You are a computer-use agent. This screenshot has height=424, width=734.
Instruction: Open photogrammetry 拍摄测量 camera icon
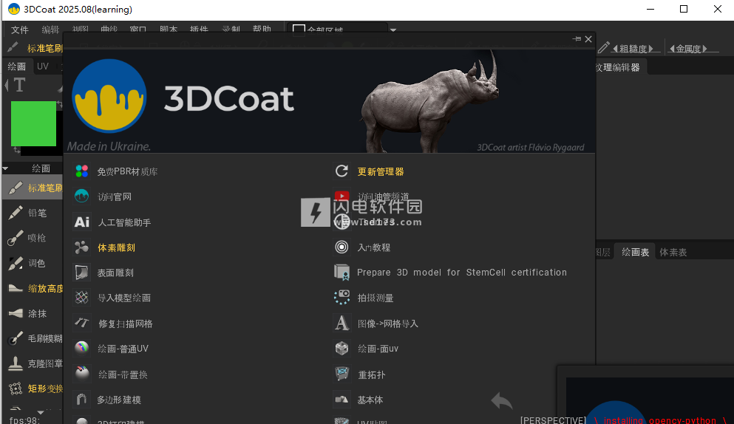(341, 298)
